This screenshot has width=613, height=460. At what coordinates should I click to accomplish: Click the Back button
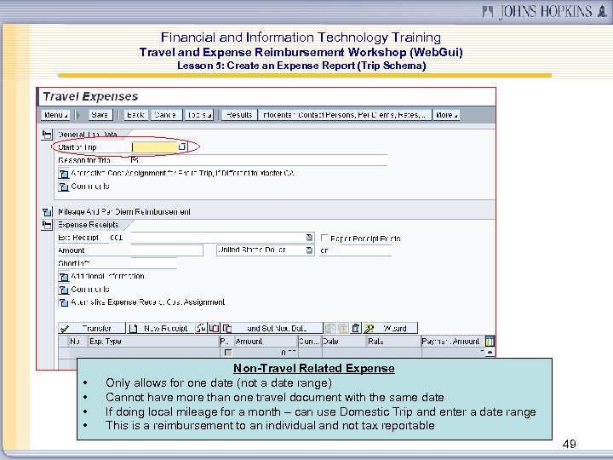tap(135, 115)
